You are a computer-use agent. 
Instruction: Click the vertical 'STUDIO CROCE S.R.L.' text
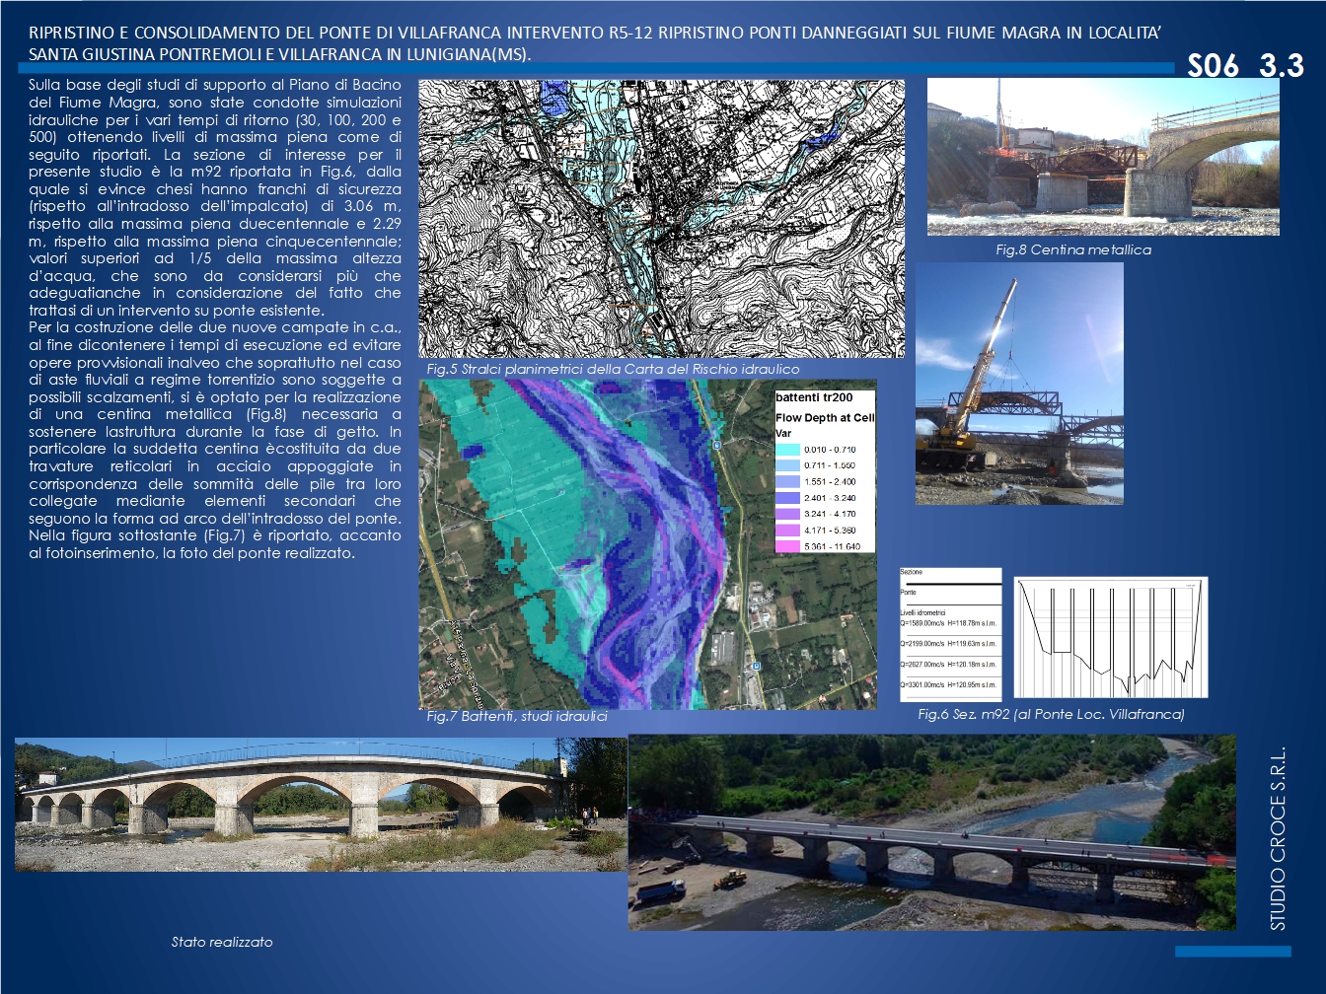tap(1278, 839)
